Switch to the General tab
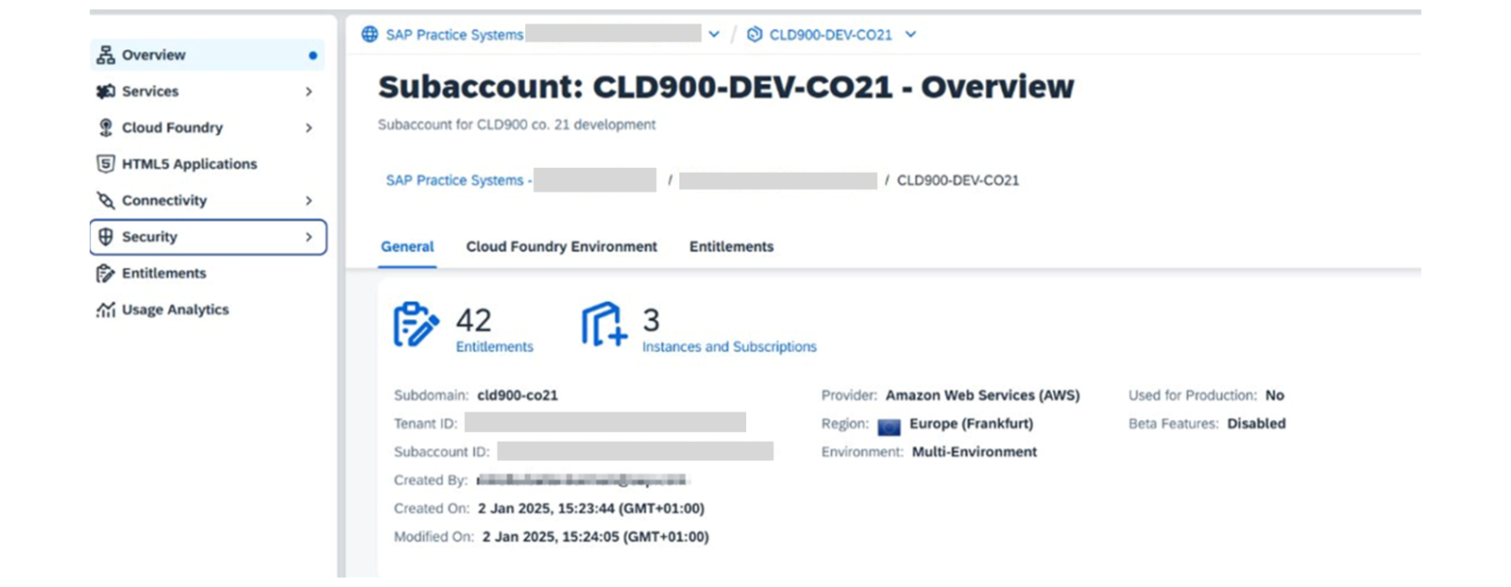Image resolution: width=1511 pixels, height=587 pixels. [407, 246]
